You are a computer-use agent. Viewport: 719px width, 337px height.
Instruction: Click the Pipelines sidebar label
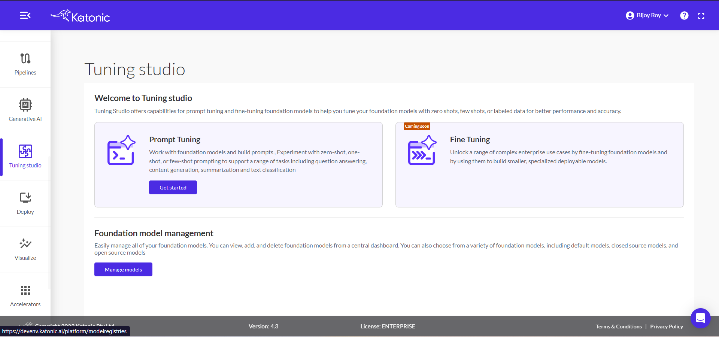click(25, 73)
